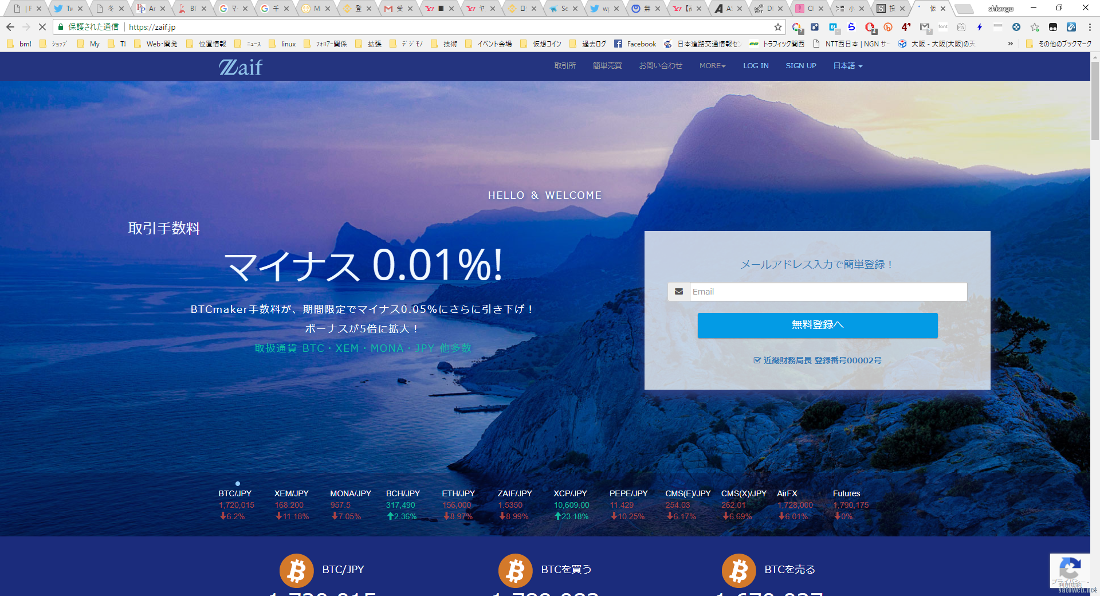Screen dimensions: 1100x596
Task: Click the reCAPTCHA badge icon
Action: [x=1069, y=569]
